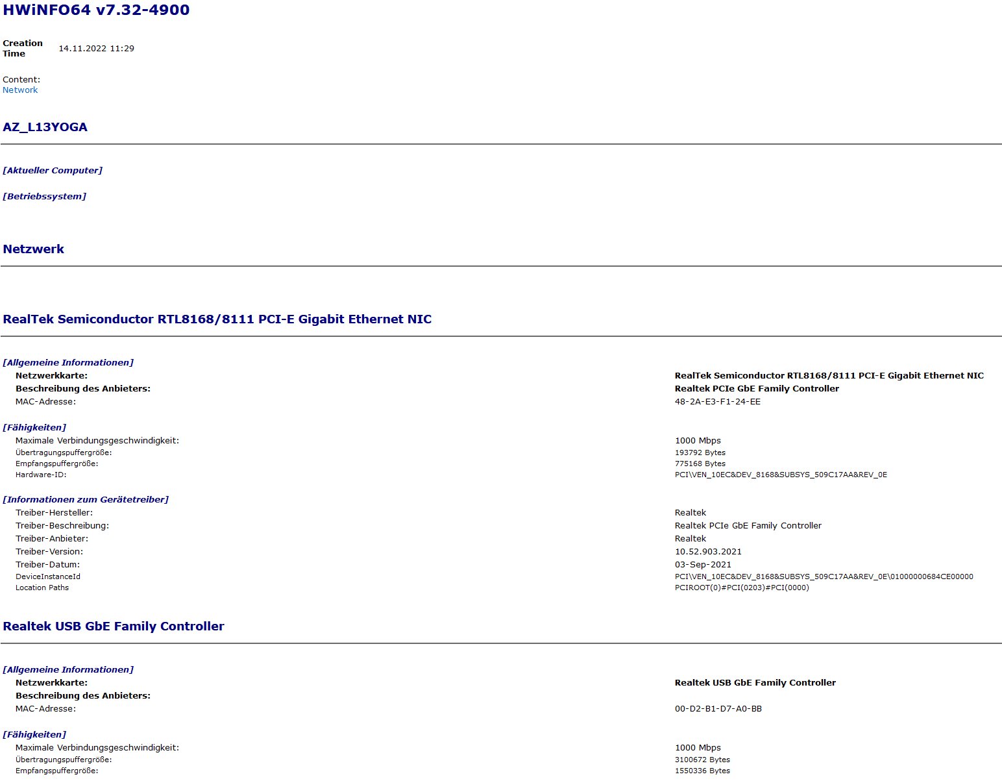Screen dimensions: 1002x781
Task: Select the Treiber-Beschreibung label
Action: [x=62, y=526]
